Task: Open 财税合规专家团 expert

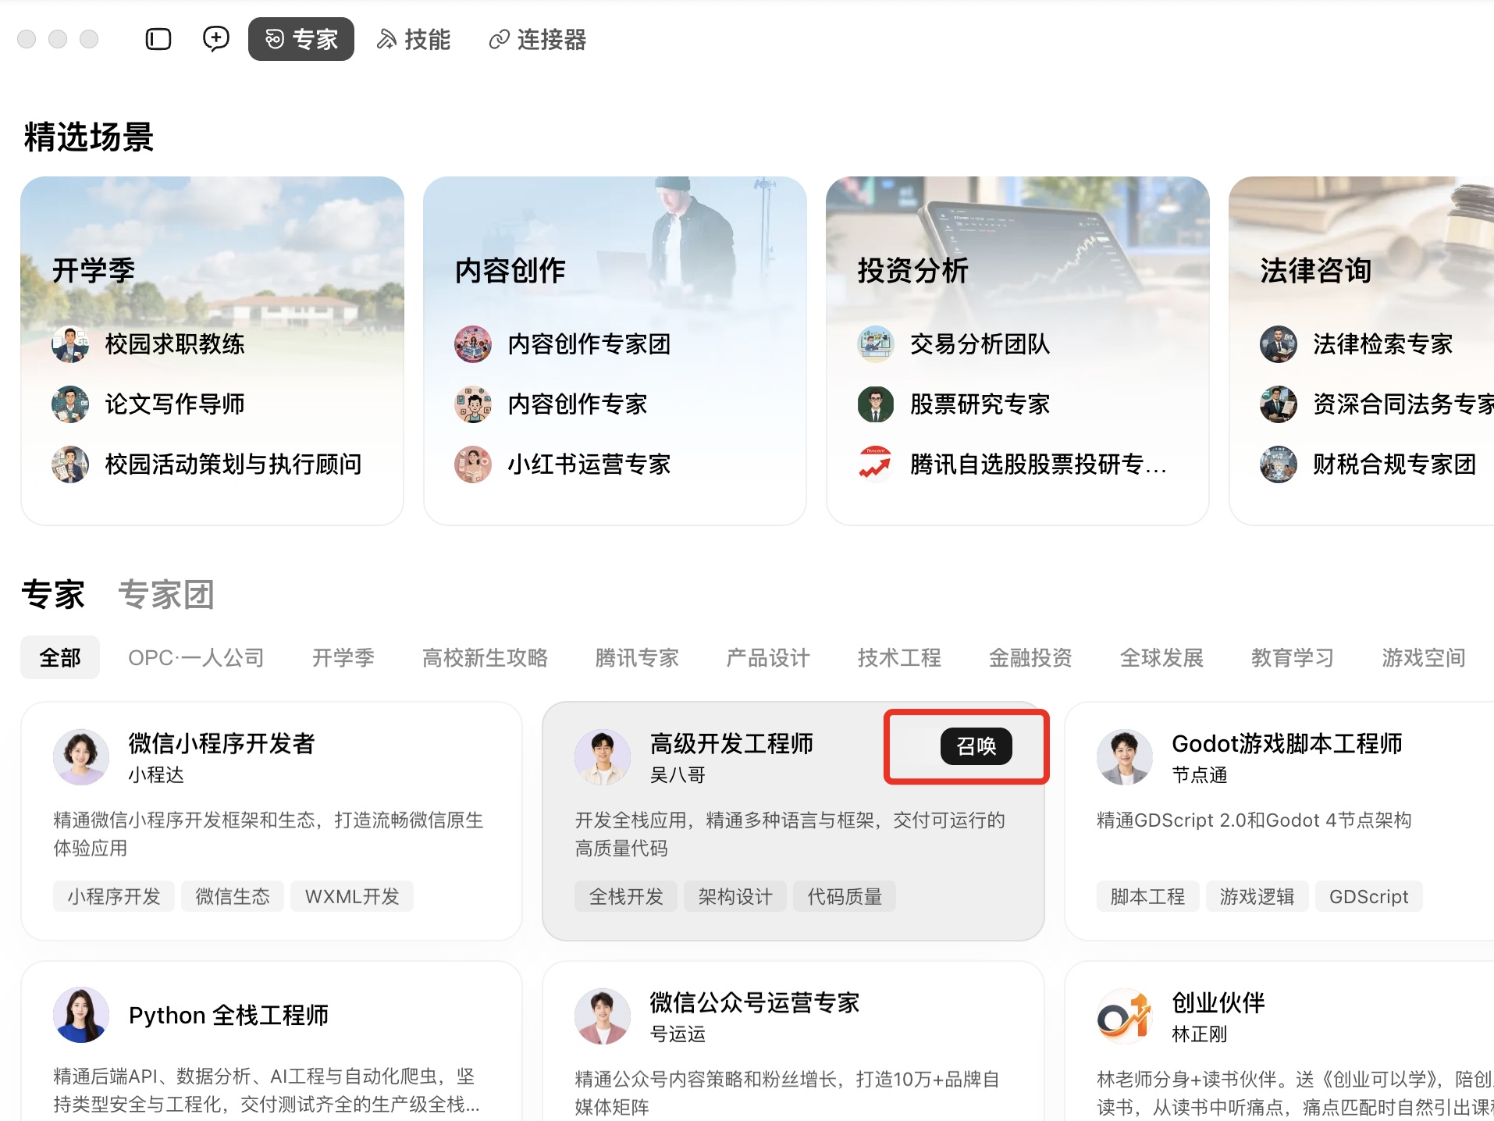Action: [1395, 464]
